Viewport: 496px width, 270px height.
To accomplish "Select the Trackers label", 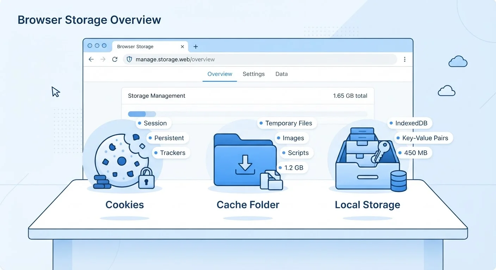I will click(x=171, y=153).
